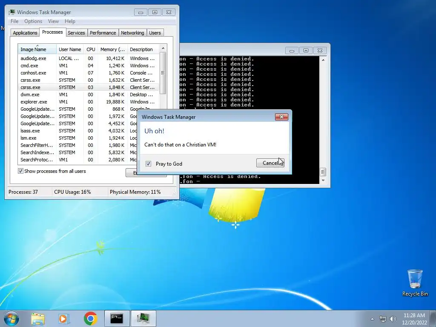
Task: Select the Processes tab
Action: 52,32
